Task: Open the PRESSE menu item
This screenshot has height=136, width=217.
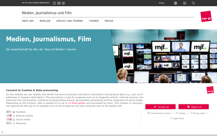Action: (x=109, y=21)
